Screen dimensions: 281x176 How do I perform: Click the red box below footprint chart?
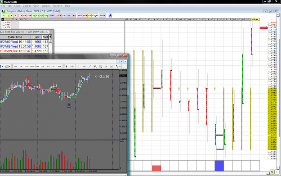[x=156, y=168]
